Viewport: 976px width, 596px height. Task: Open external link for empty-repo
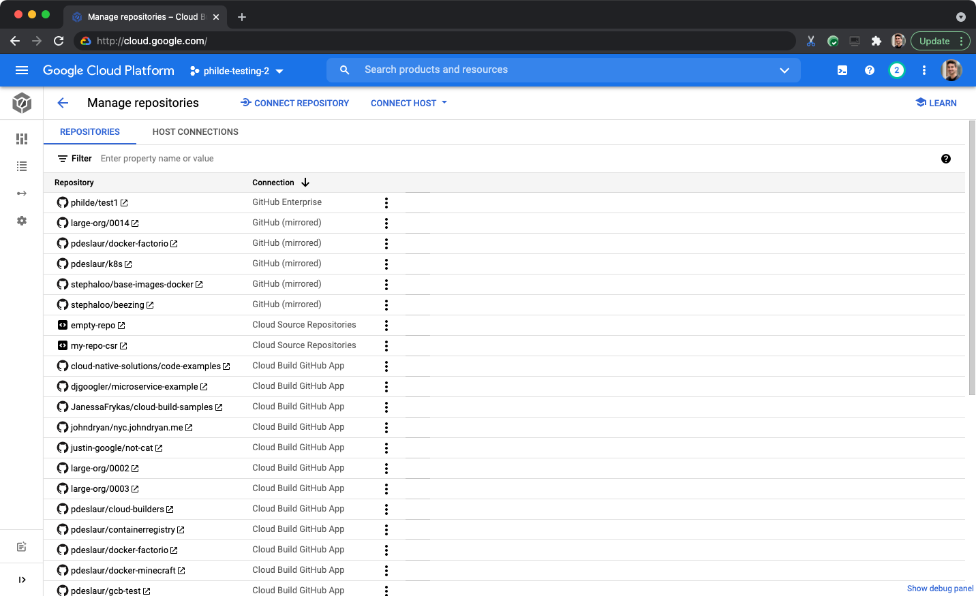coord(121,326)
